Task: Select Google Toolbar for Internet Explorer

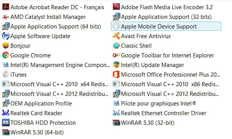Action: pyautogui.click(x=163, y=55)
